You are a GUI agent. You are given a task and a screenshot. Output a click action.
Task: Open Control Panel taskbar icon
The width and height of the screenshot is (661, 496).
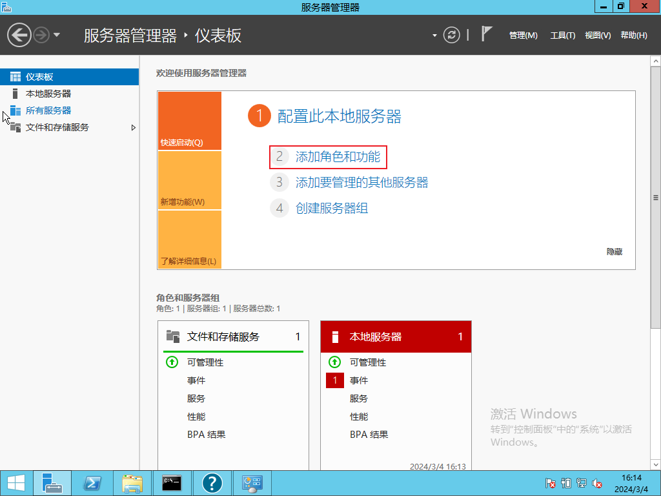[x=252, y=483]
